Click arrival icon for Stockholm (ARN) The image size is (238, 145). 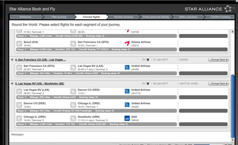click(x=73, y=118)
